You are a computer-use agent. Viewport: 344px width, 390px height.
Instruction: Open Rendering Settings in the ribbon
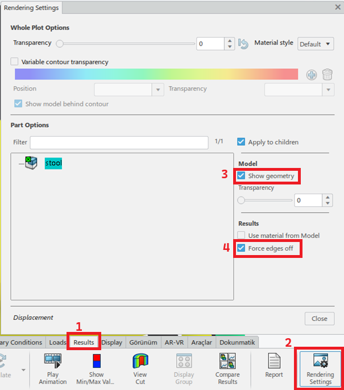click(x=319, y=368)
